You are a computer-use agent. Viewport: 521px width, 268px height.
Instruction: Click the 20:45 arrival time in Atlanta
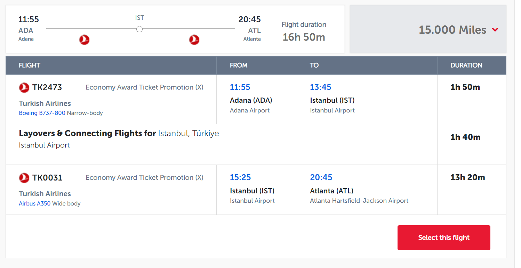click(321, 177)
